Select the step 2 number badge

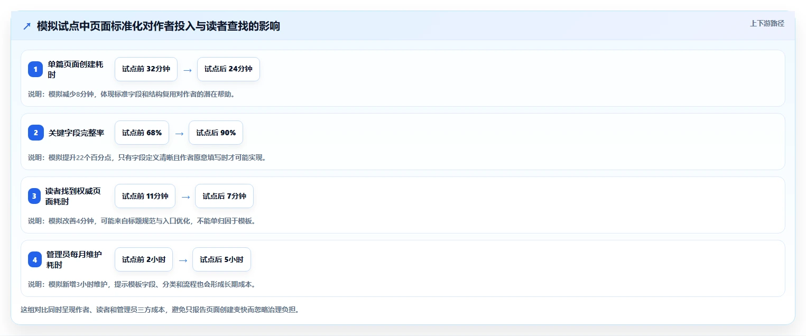point(35,133)
